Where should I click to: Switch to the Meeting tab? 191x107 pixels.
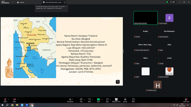21,2
